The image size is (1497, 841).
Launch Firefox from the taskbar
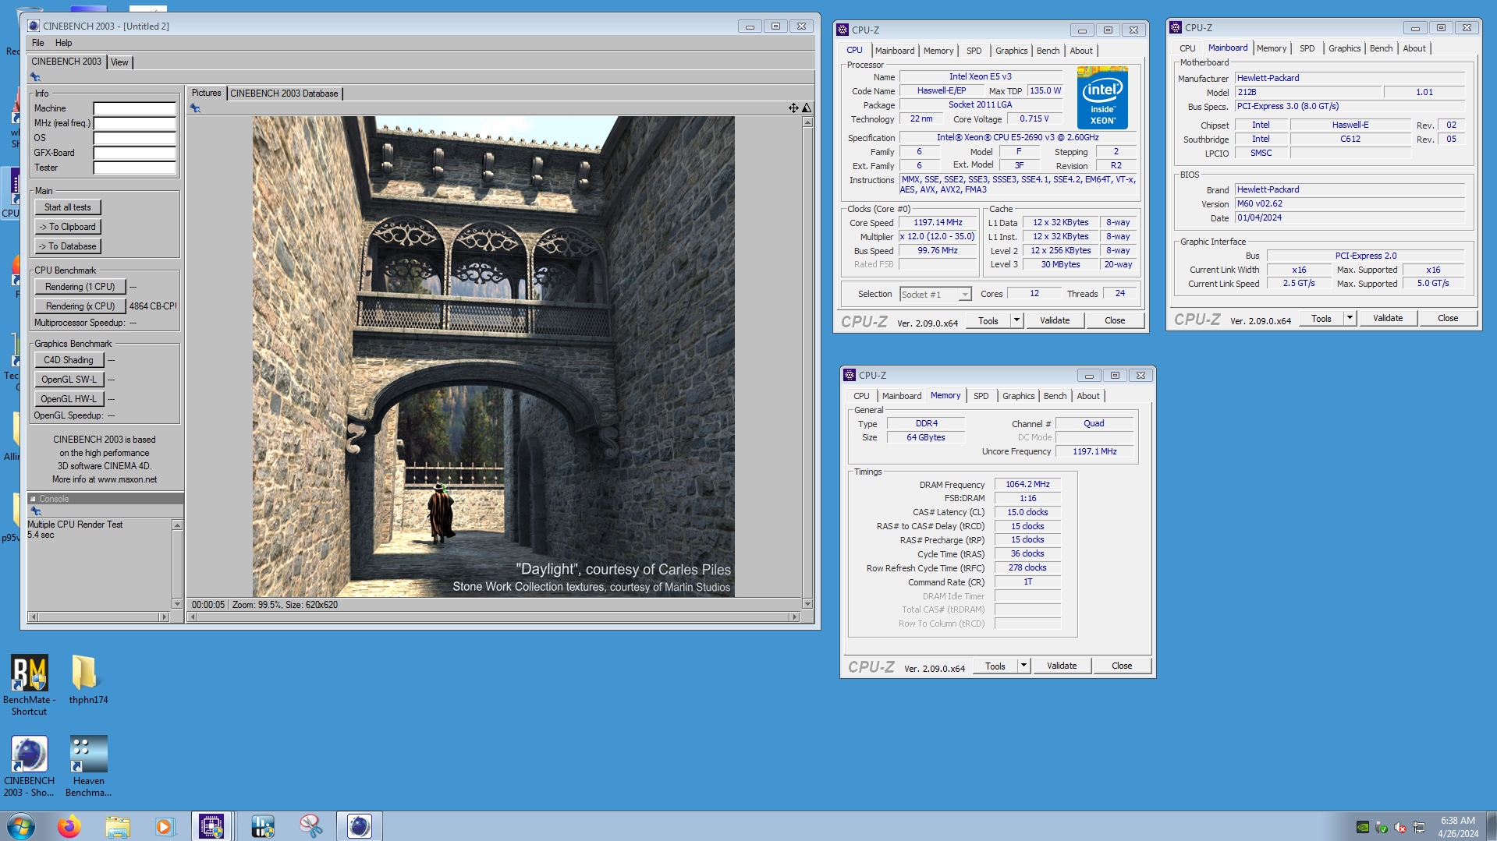(x=69, y=826)
